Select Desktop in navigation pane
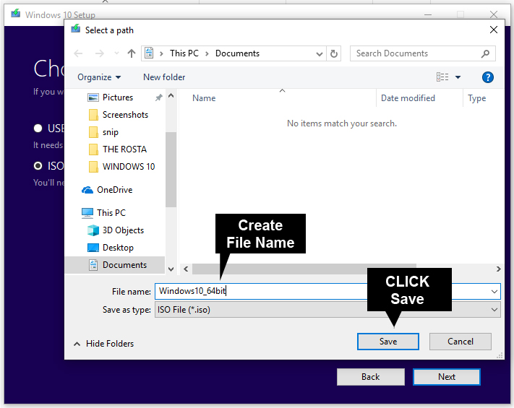514x408 pixels. pos(118,248)
